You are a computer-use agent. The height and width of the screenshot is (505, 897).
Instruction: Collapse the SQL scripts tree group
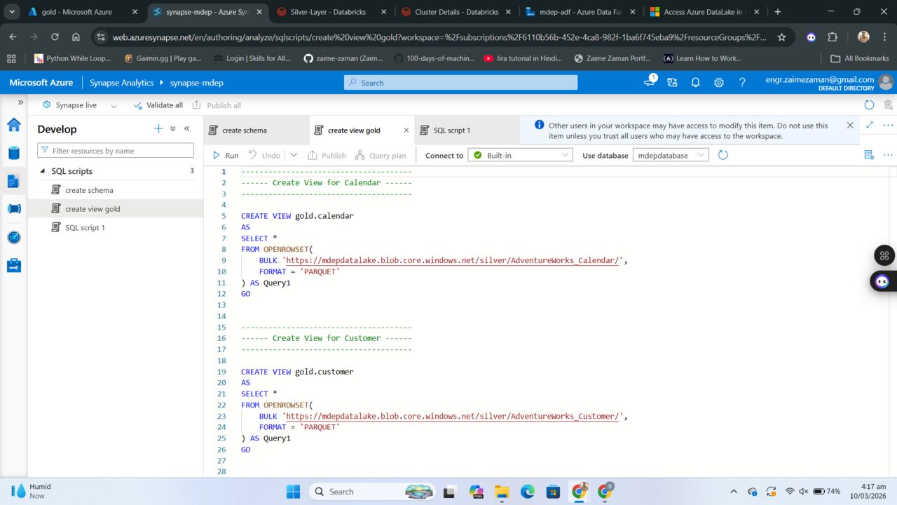42,171
